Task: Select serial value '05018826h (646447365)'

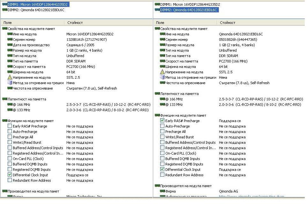Action: click(238, 40)
